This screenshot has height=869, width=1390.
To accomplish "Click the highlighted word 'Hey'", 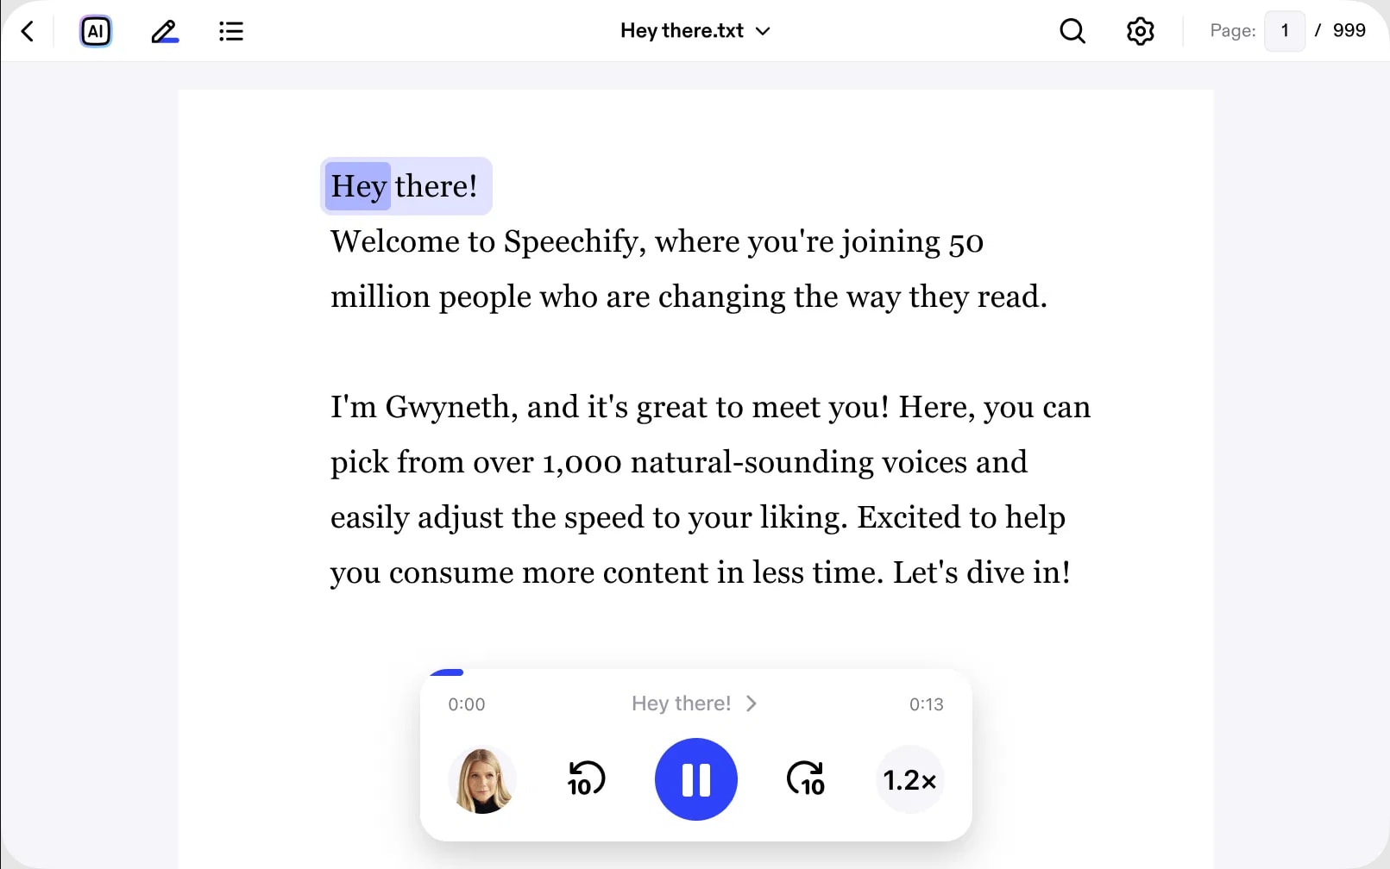I will 358,186.
